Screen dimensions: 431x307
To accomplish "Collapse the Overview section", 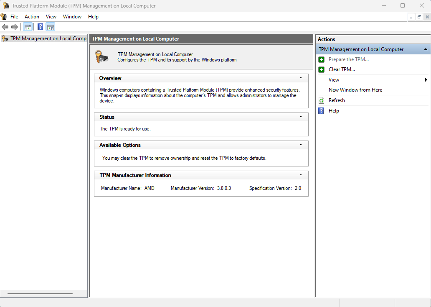I will click(301, 78).
